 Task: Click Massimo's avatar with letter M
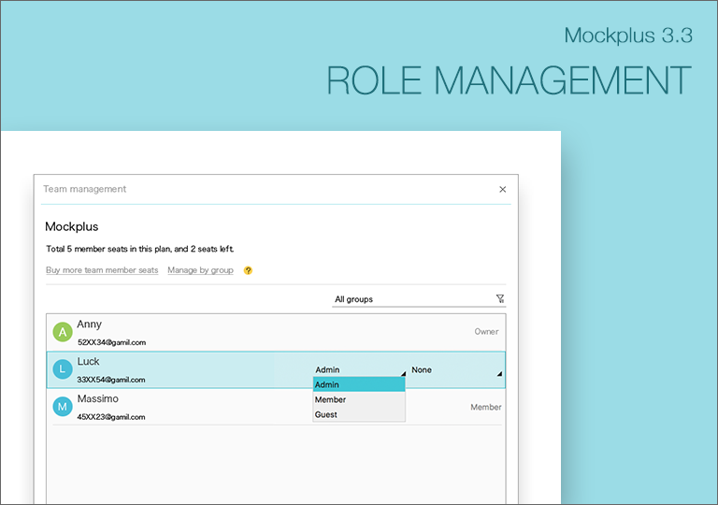point(63,407)
